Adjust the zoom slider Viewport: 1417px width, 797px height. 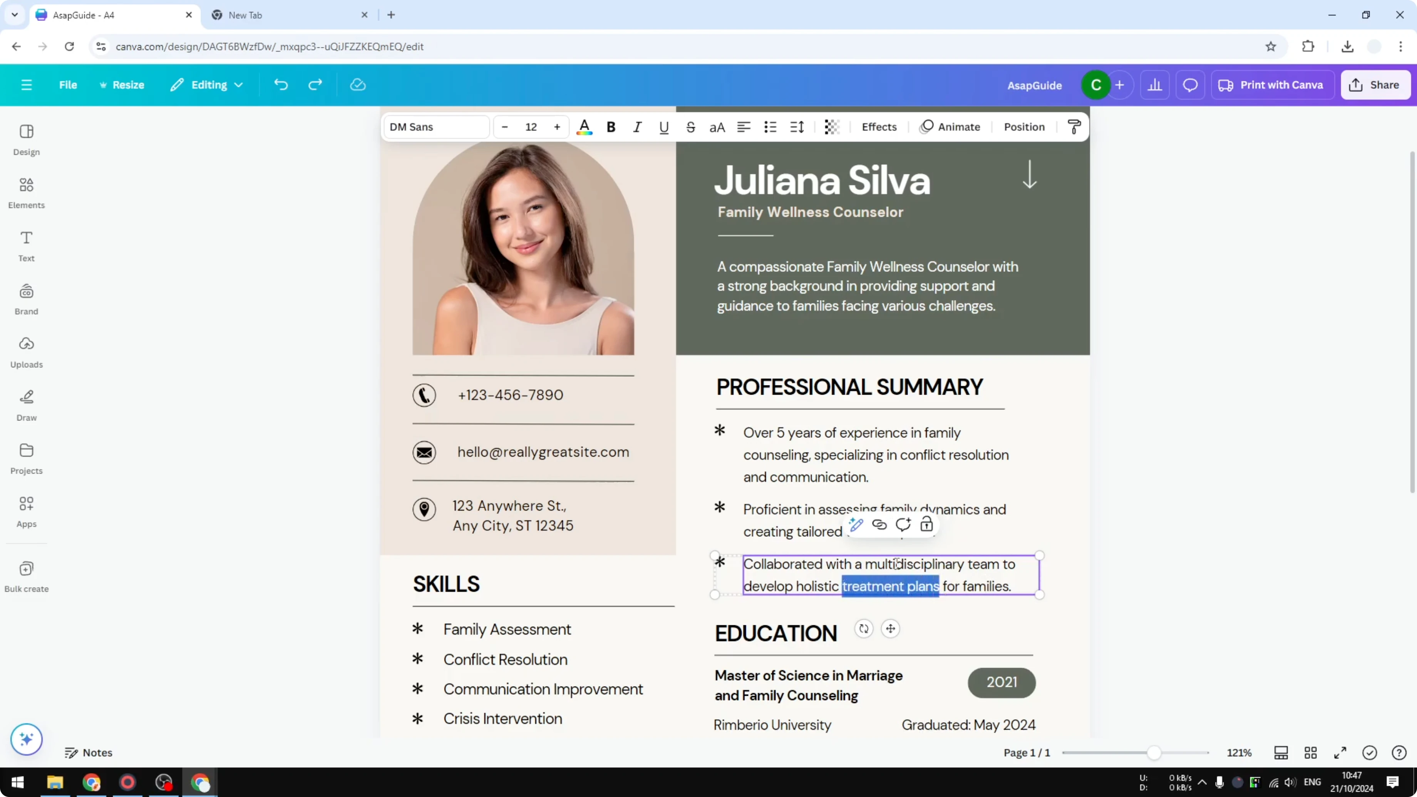click(x=1154, y=752)
